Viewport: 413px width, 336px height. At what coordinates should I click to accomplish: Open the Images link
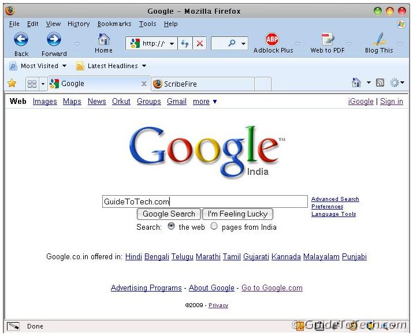(45, 102)
